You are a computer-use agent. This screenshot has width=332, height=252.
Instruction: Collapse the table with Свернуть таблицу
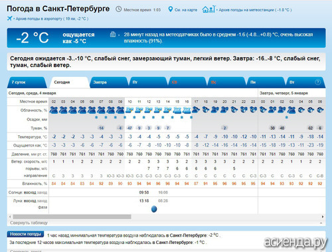(x=29, y=223)
